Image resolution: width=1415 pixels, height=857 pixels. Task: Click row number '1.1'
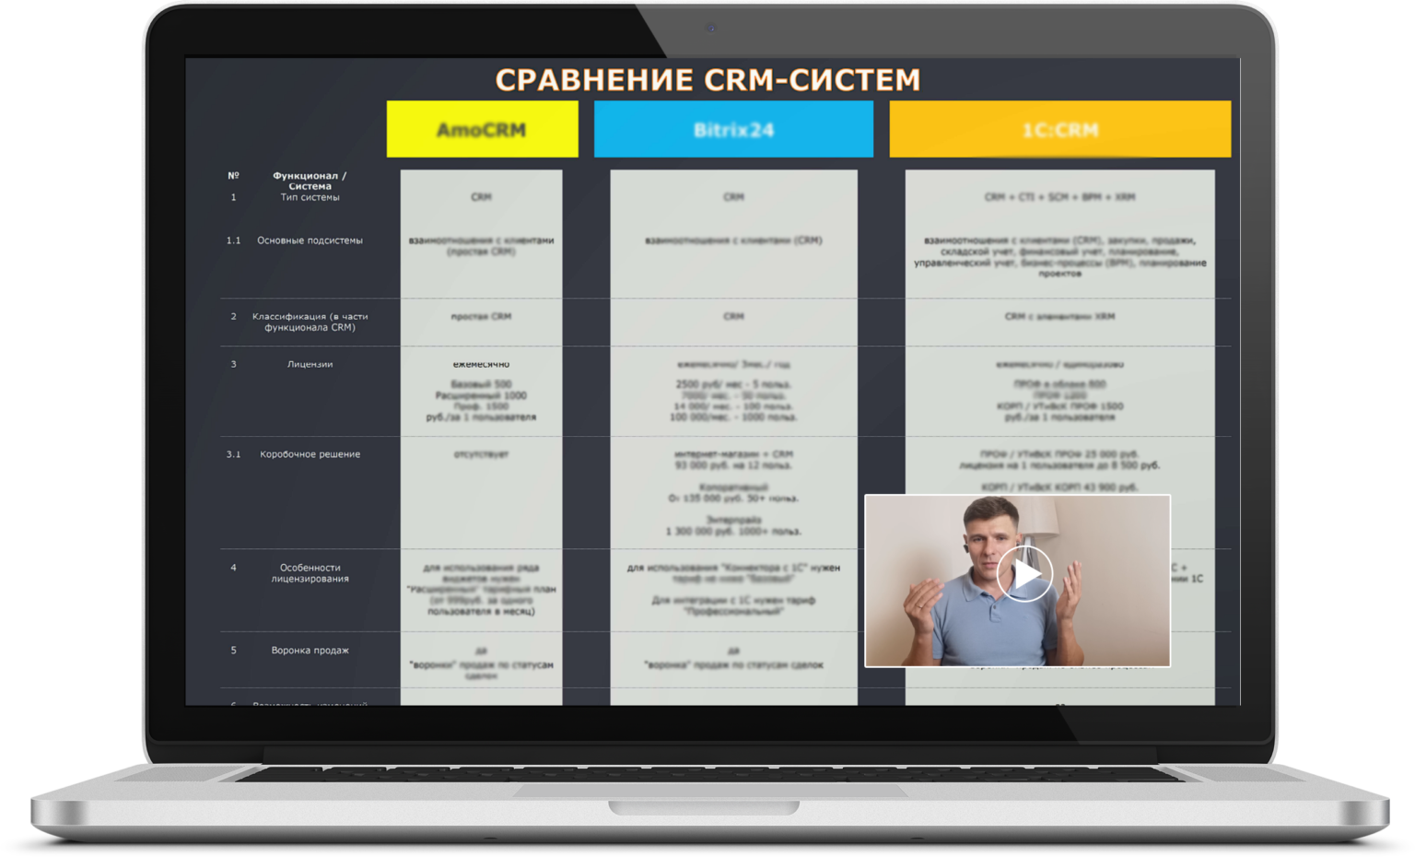click(233, 241)
